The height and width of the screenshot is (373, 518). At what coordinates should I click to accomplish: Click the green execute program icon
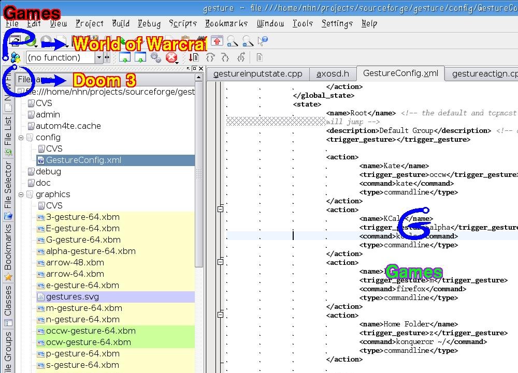30,41
